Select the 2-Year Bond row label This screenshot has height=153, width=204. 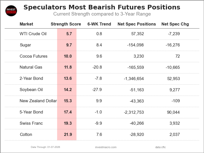tap(31, 79)
